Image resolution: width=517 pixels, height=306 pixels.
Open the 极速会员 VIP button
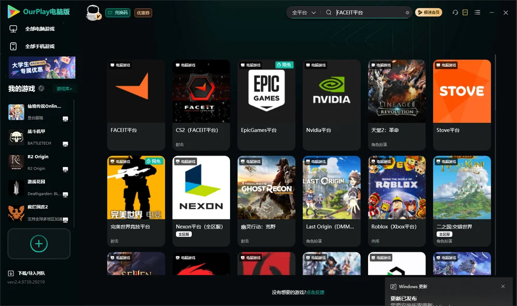point(428,12)
